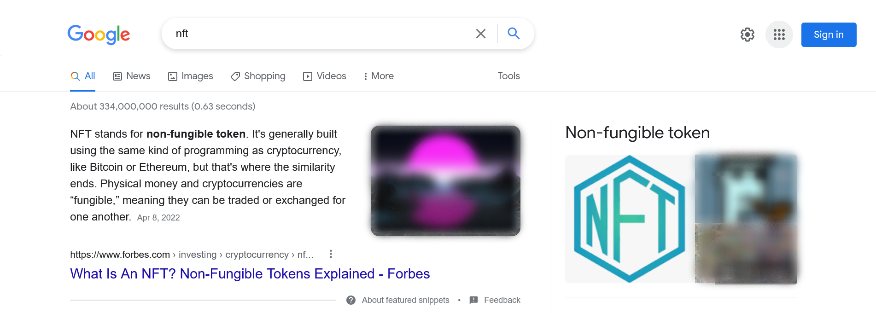Click the question mark next to featured snippets
Image resolution: width=876 pixels, height=313 pixels.
350,300
